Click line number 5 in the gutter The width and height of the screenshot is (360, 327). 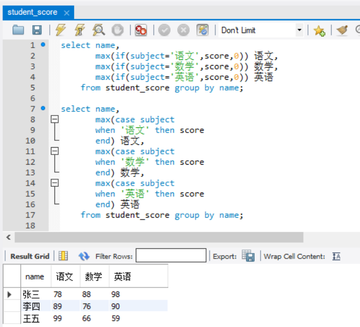pos(33,88)
